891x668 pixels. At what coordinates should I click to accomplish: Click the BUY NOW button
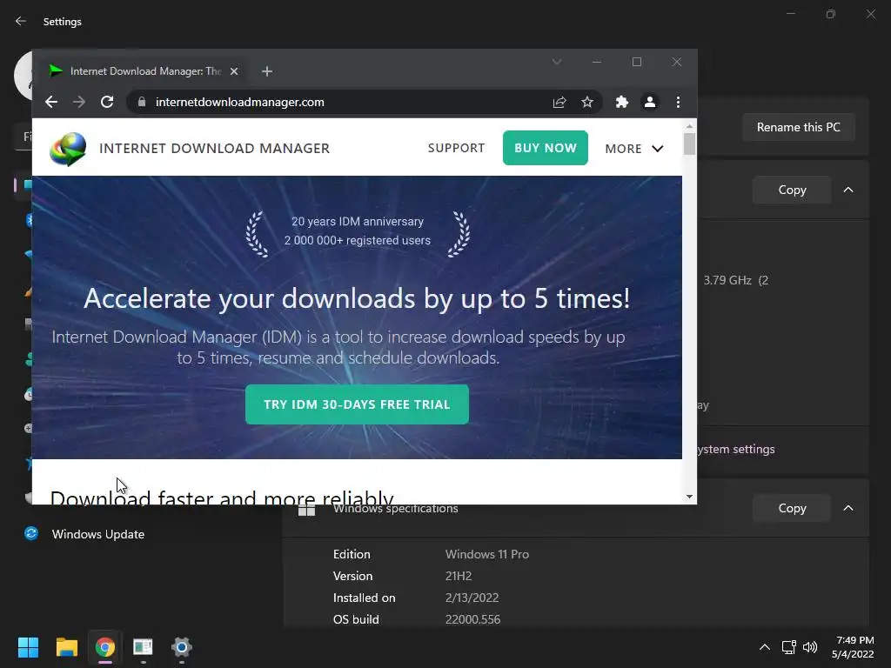coord(545,148)
